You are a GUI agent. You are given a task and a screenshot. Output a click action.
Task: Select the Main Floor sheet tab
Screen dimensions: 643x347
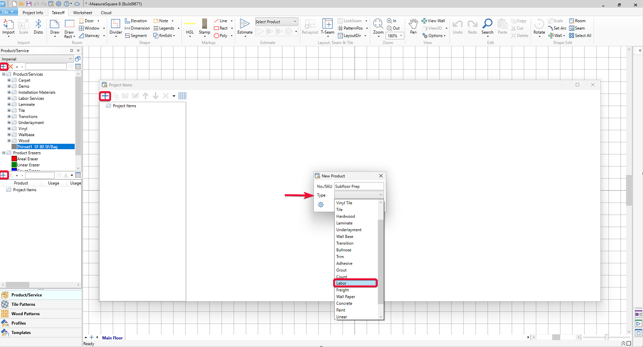pyautogui.click(x=112, y=338)
